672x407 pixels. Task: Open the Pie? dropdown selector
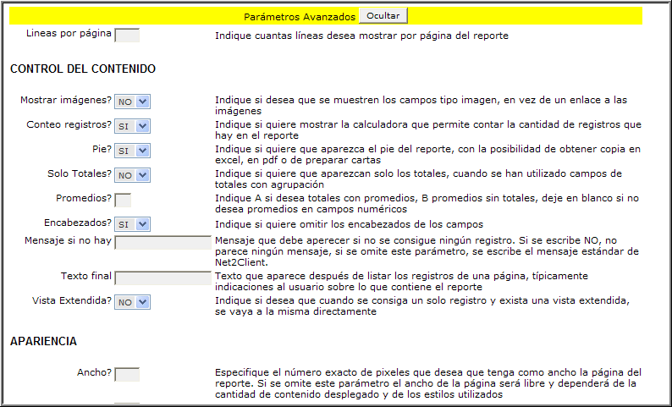click(x=132, y=151)
